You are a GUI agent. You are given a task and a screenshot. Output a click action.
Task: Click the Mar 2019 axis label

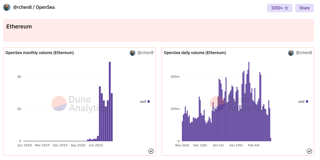click(42, 145)
